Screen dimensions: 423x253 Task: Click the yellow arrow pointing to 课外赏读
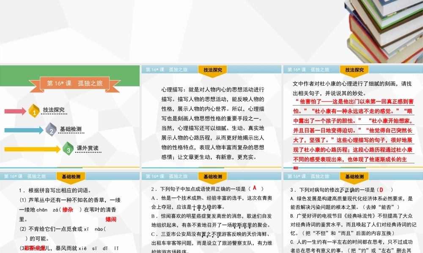[33, 149]
